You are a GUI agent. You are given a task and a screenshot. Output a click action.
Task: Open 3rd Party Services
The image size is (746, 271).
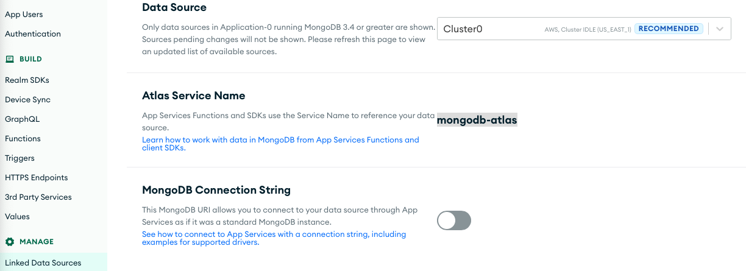[38, 197]
